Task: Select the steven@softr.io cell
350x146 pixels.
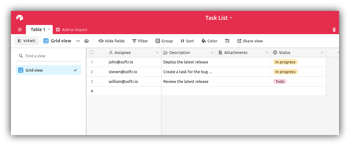Action: point(124,72)
